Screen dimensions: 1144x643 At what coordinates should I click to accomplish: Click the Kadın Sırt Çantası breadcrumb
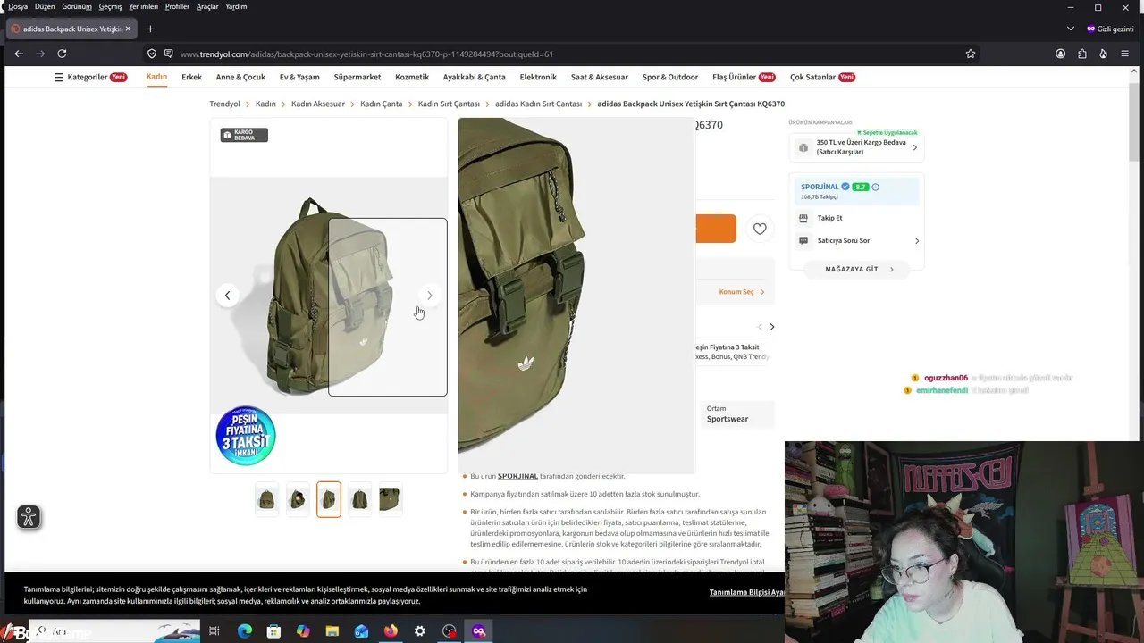pyautogui.click(x=449, y=104)
